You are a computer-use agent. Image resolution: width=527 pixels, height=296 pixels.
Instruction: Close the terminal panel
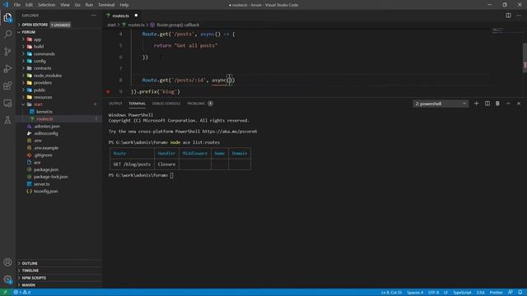519,104
